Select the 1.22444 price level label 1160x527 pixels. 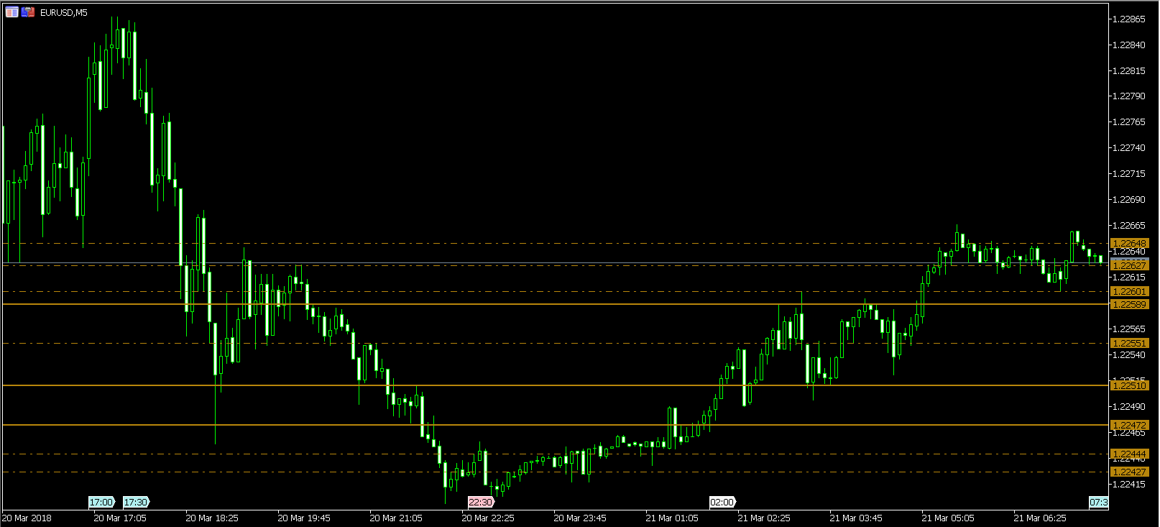click(1129, 454)
